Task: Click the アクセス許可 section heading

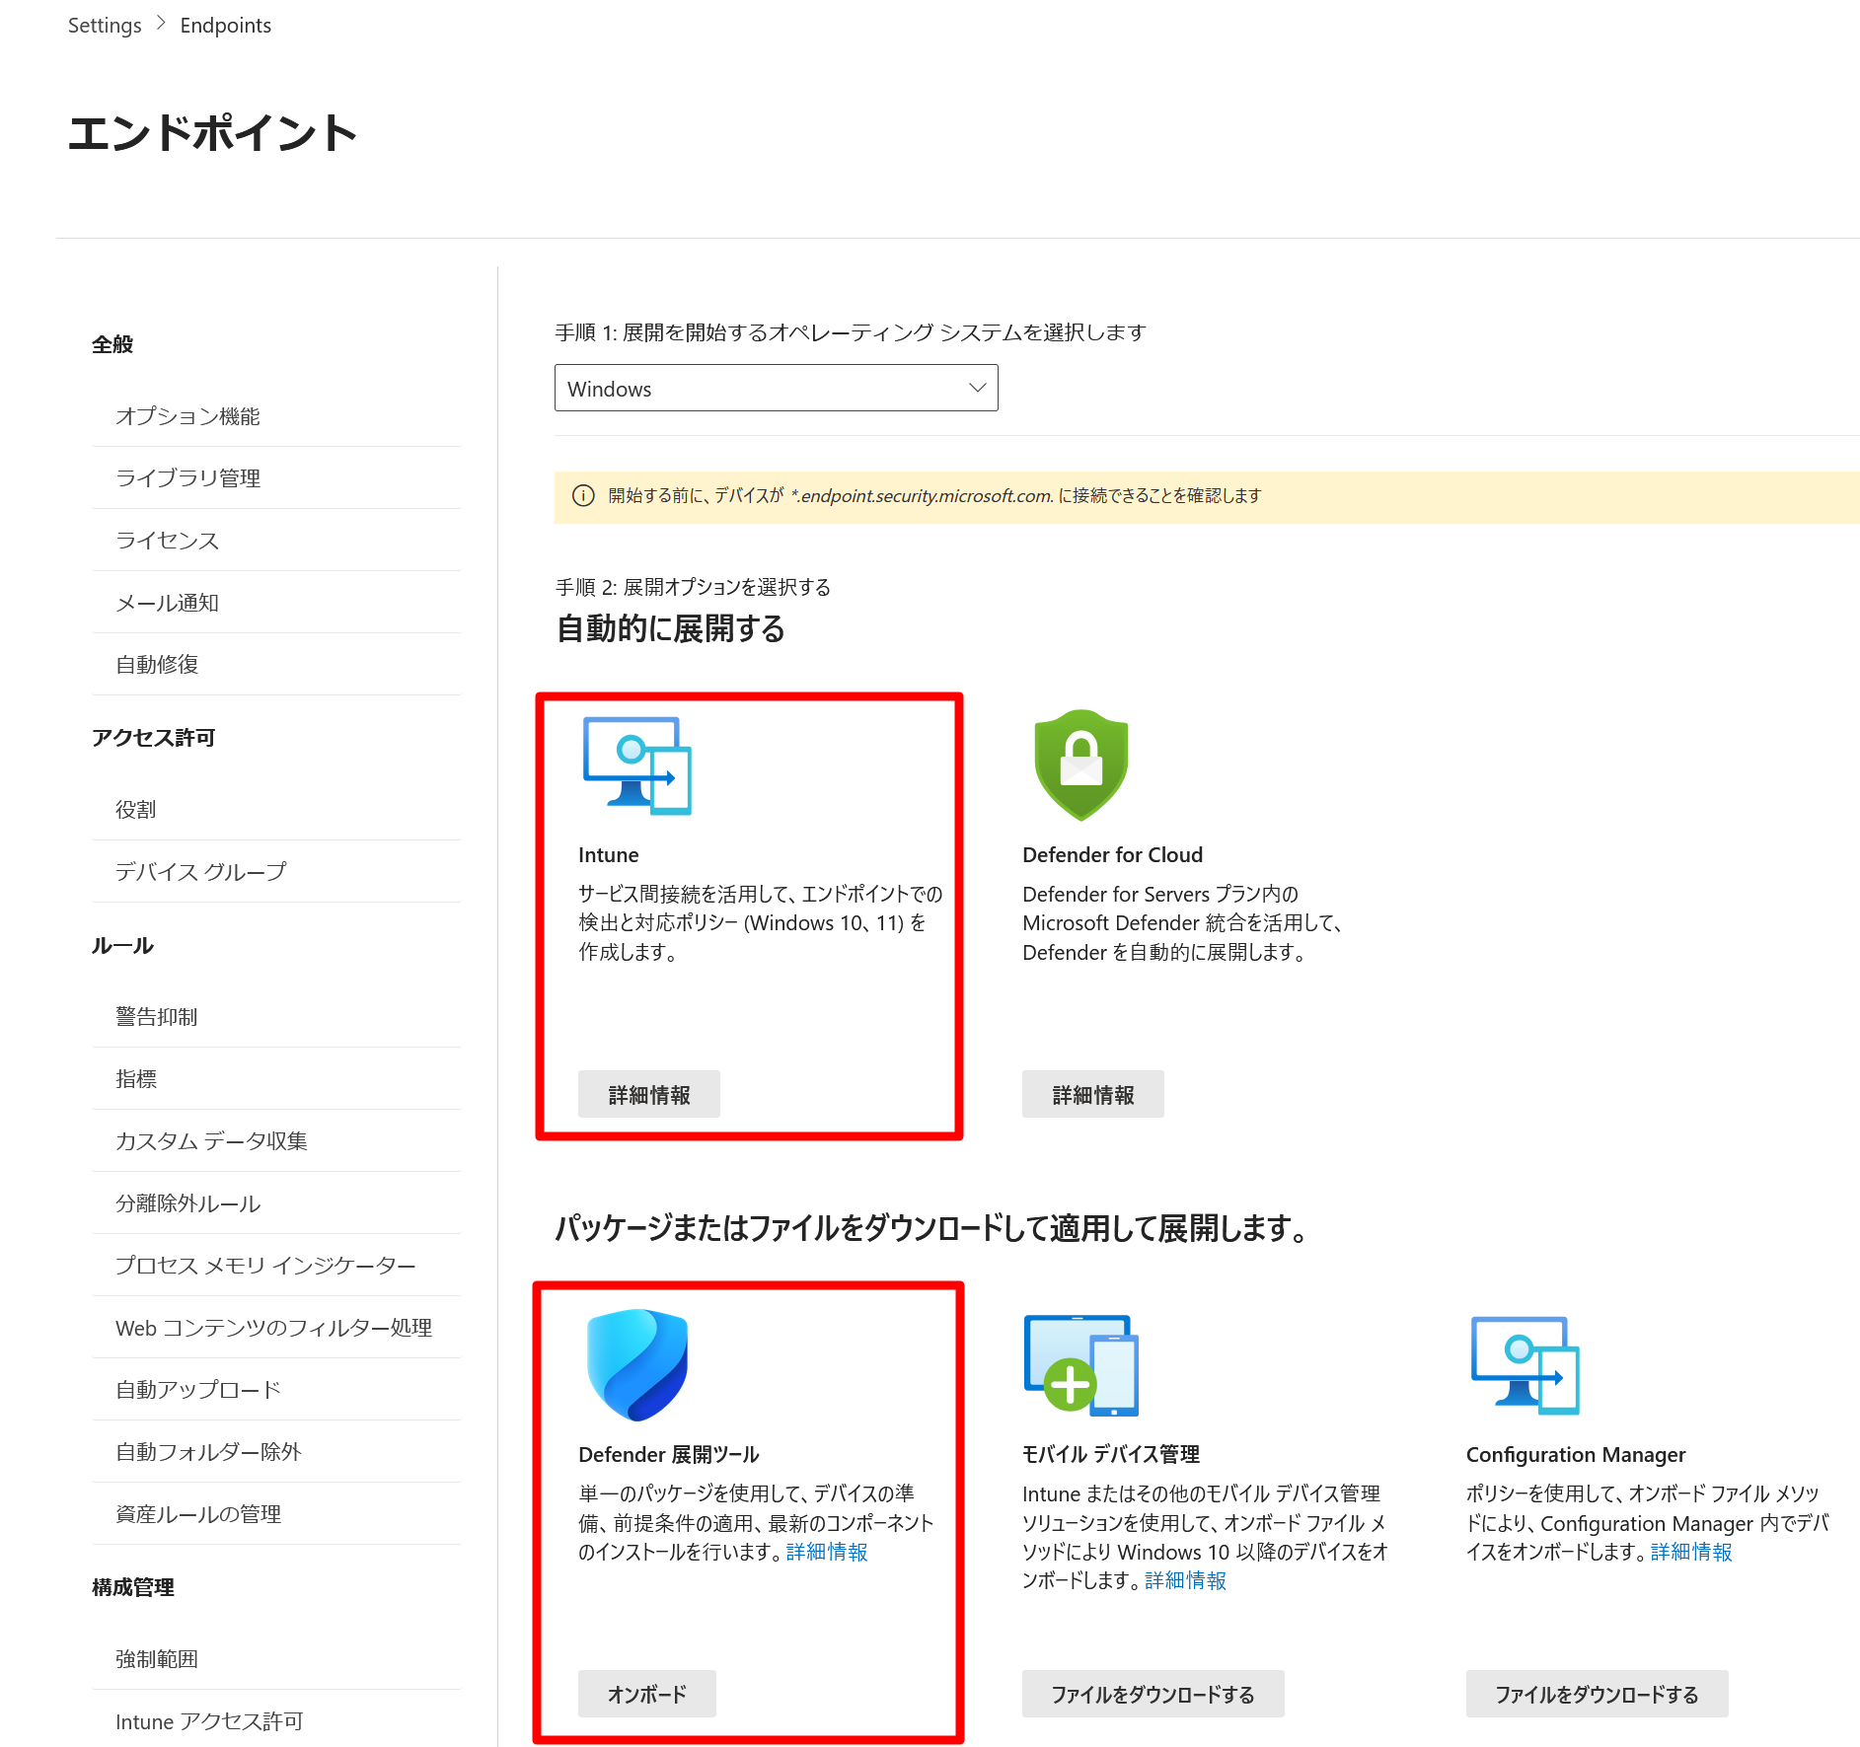Action: (x=153, y=738)
